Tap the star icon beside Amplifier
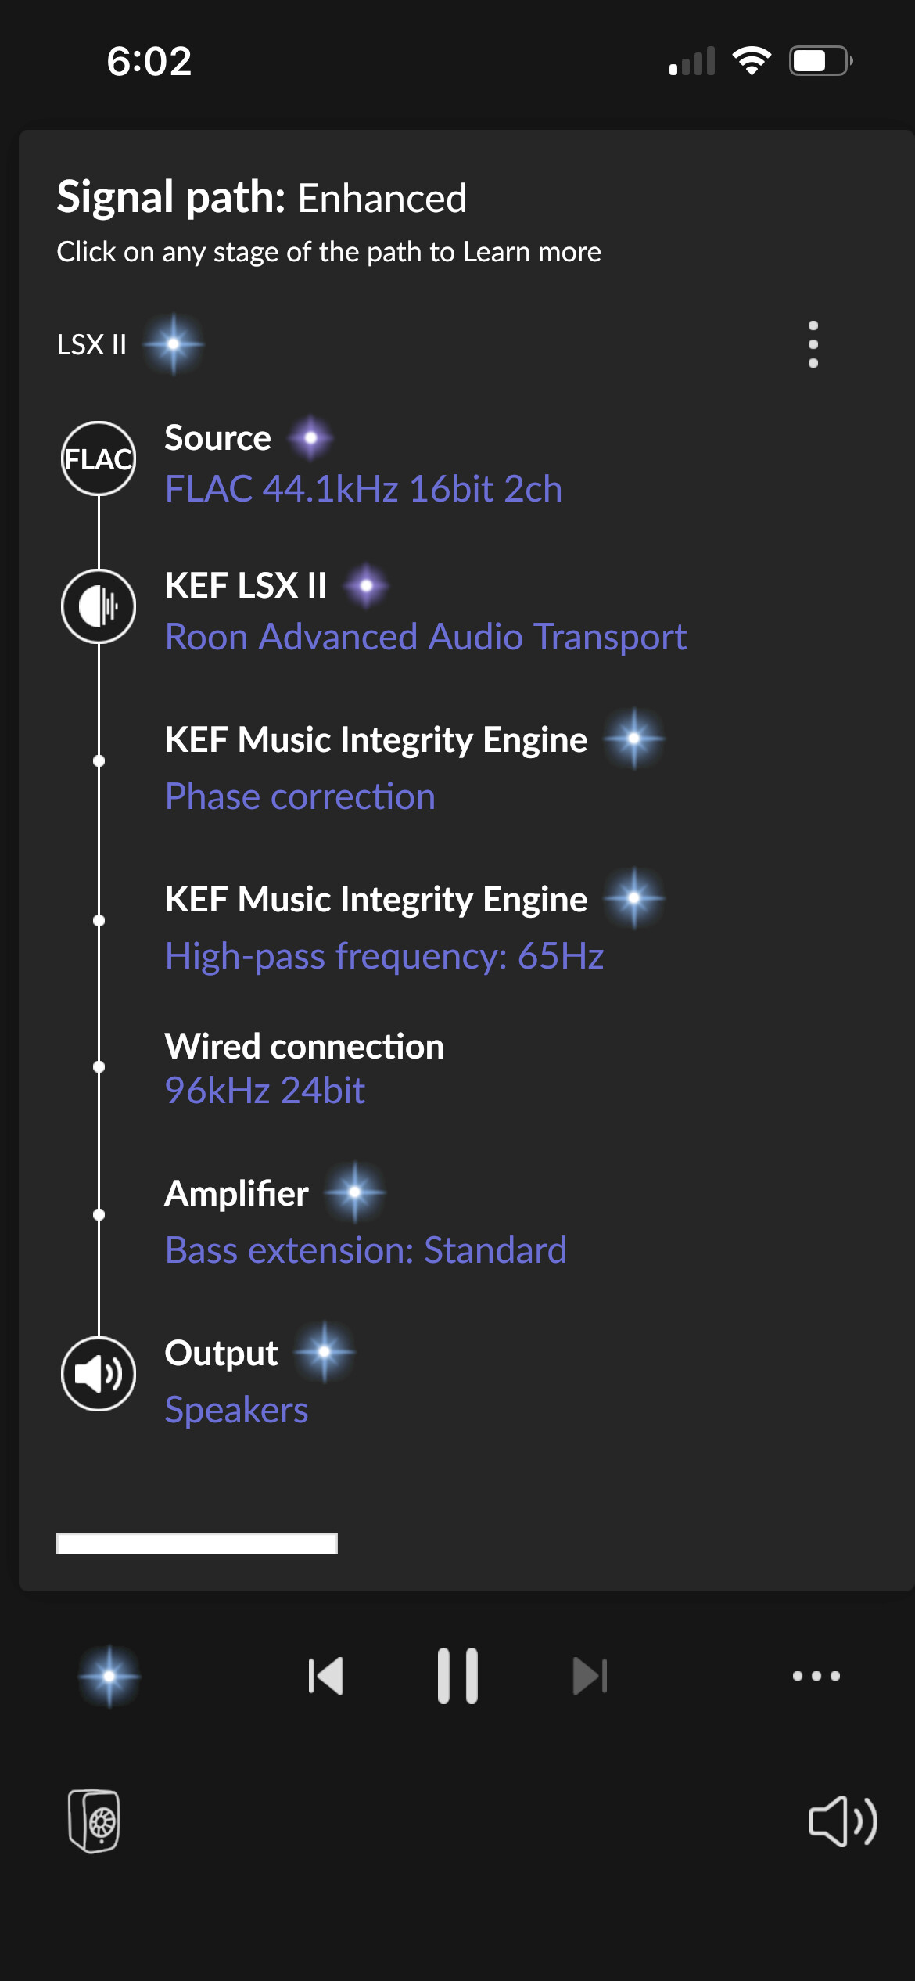Viewport: 915px width, 1981px height. 355,1192
